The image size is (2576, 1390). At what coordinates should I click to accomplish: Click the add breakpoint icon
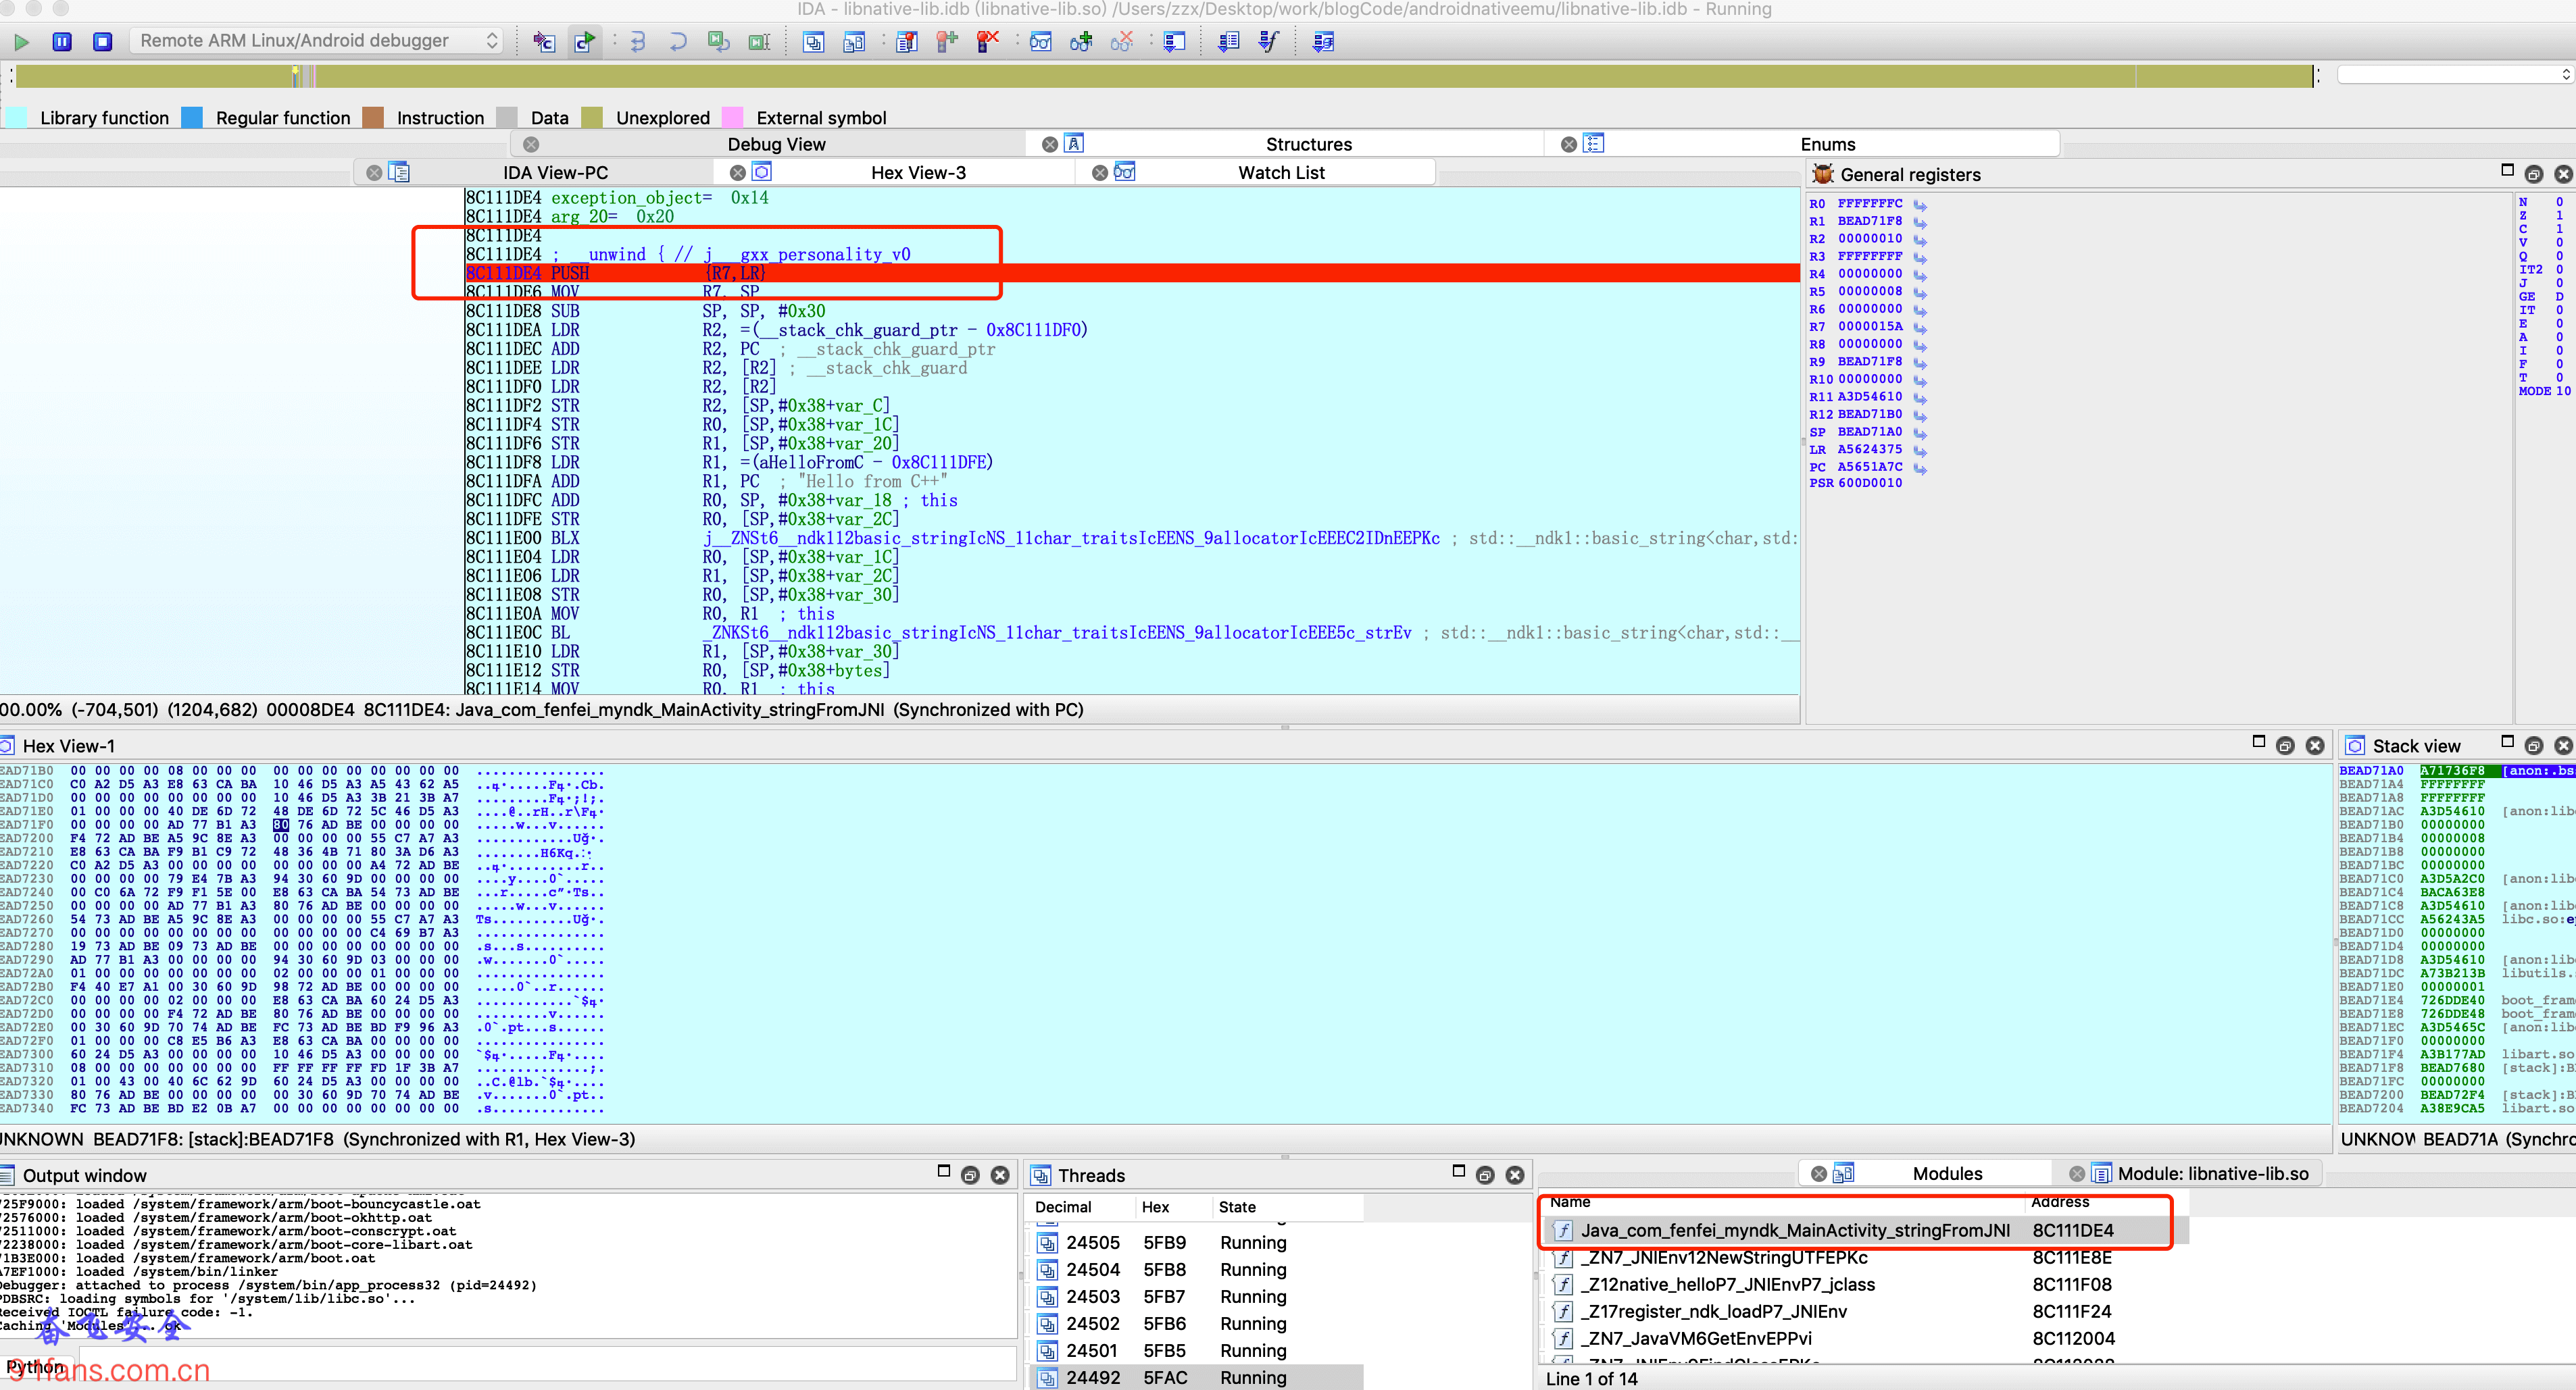(947, 42)
